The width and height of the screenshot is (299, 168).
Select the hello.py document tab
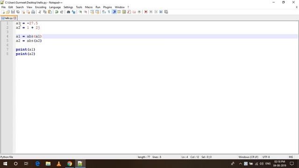pyautogui.click(x=8, y=18)
